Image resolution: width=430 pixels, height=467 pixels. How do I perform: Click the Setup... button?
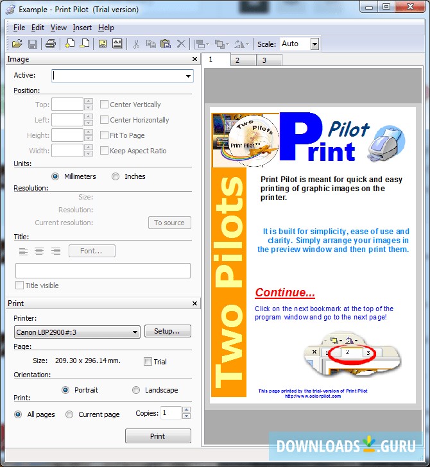coord(168,331)
